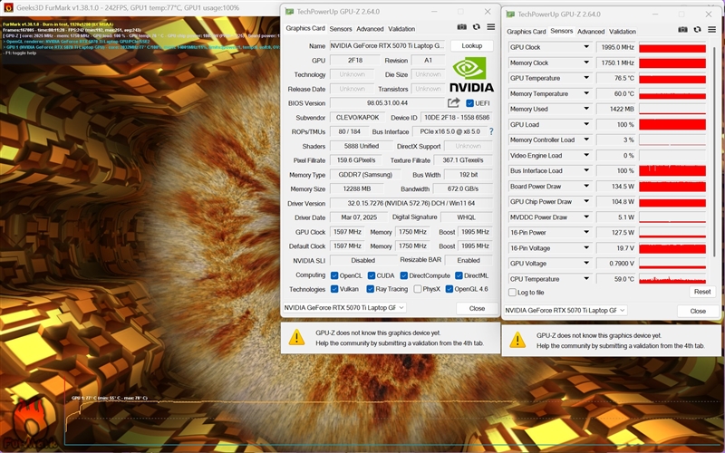Open the hamburger menu in Graphics Card window
725x453 pixels.
490,27
